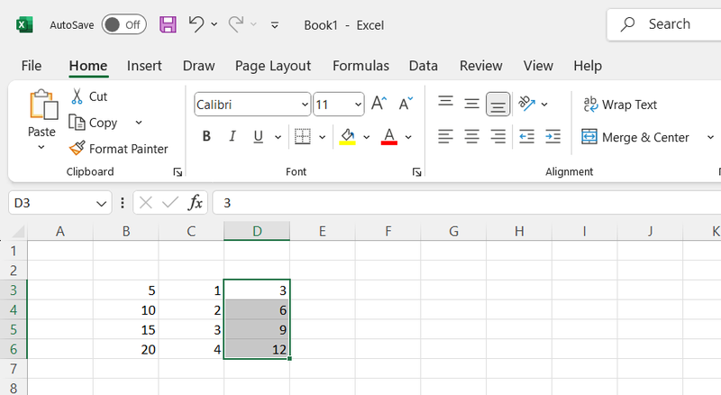The image size is (721, 395).
Task: Click Merge & Center button
Action: [x=635, y=137]
